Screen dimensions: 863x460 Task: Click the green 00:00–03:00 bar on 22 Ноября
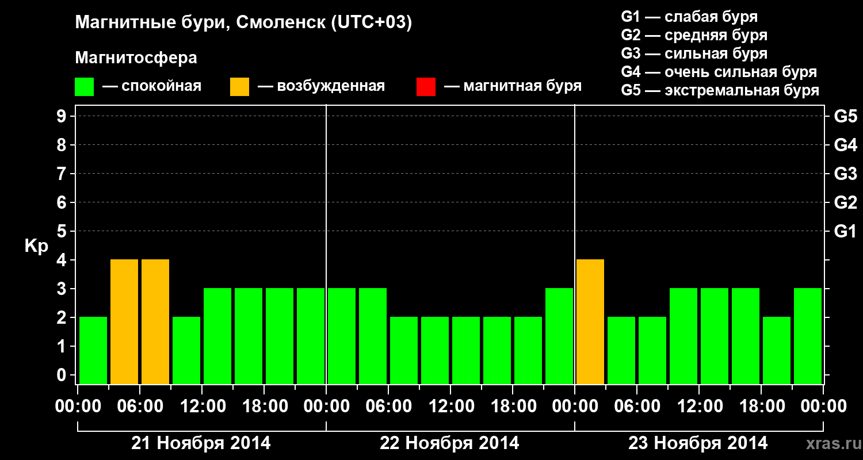point(342,336)
